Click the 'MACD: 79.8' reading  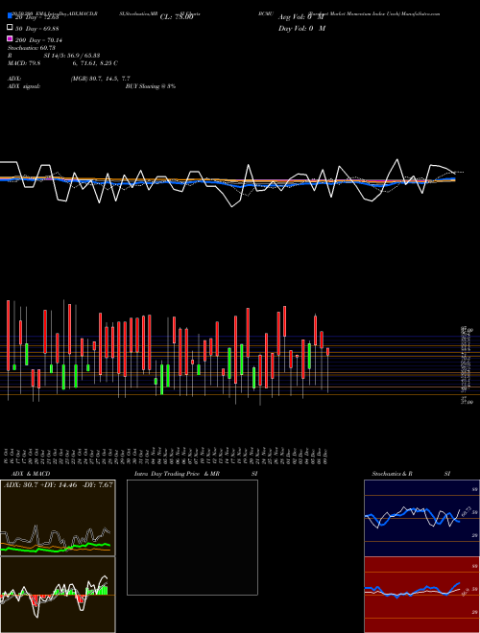click(x=24, y=63)
